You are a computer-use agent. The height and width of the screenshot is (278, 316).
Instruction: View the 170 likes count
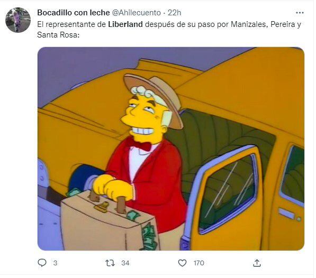click(198, 263)
